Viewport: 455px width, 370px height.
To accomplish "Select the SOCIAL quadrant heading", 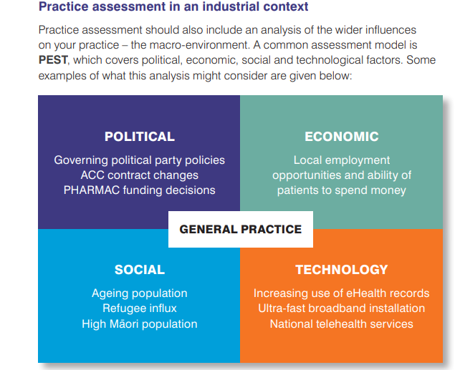I will click(x=139, y=270).
